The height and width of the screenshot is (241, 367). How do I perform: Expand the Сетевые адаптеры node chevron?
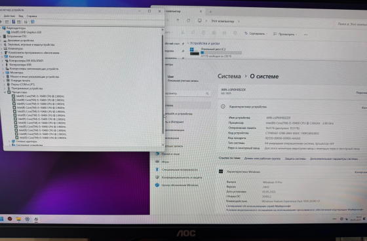[x=9, y=141]
